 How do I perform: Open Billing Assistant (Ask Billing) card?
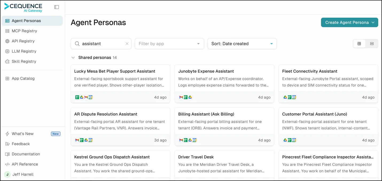[x=224, y=127]
